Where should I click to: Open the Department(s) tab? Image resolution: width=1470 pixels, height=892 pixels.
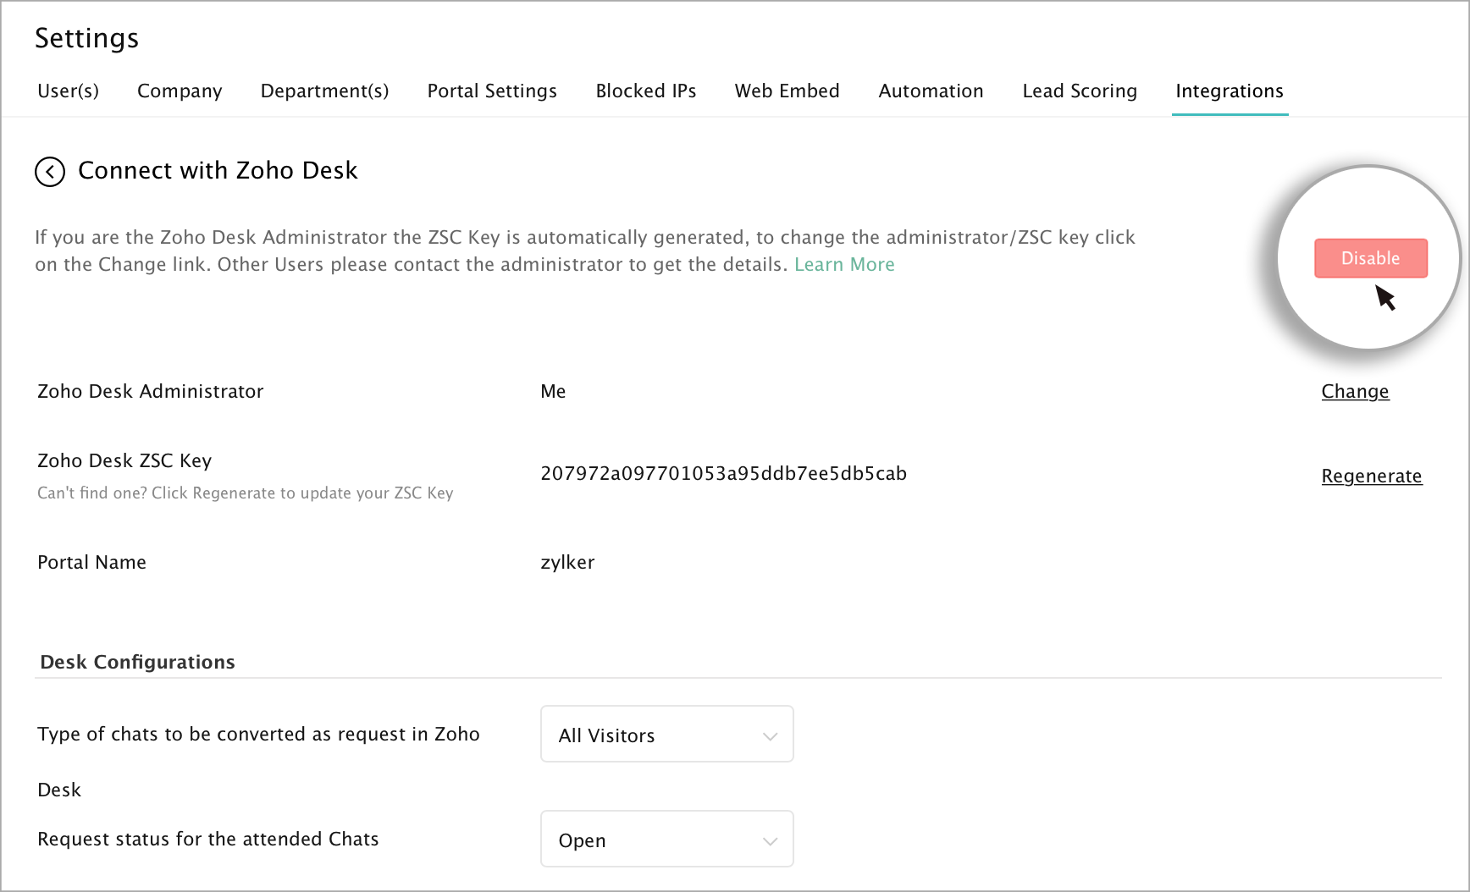point(324,91)
